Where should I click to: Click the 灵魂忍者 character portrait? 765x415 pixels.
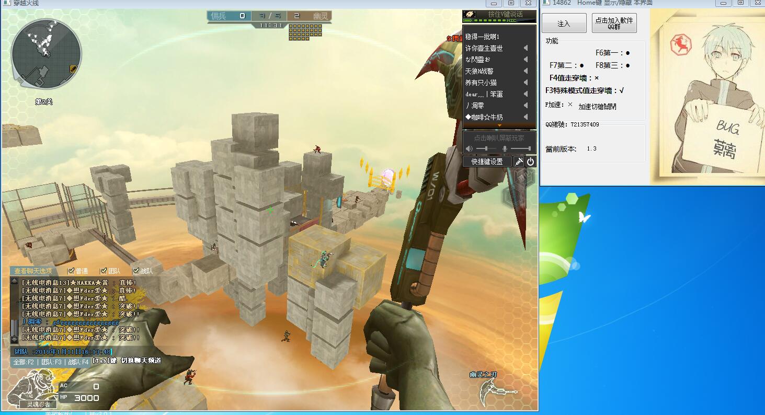point(32,389)
